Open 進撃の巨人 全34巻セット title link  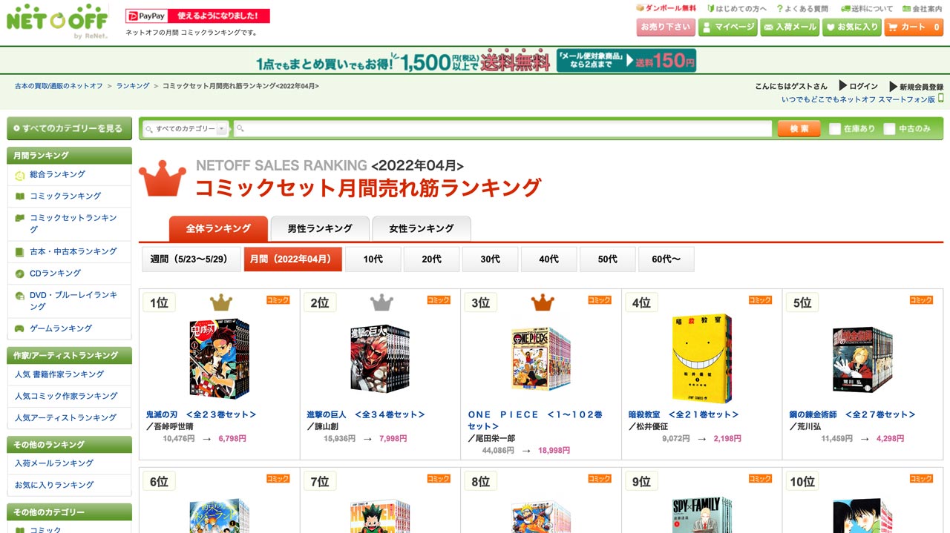click(367, 414)
